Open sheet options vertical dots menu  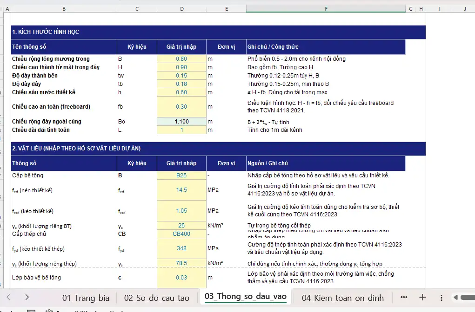pyautogui.click(x=442, y=298)
